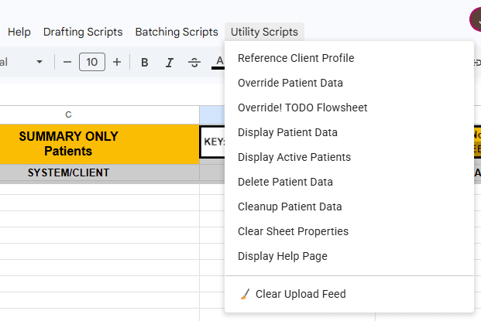The image size is (481, 321).
Task: Open Display Help Page
Action: (x=349, y=256)
